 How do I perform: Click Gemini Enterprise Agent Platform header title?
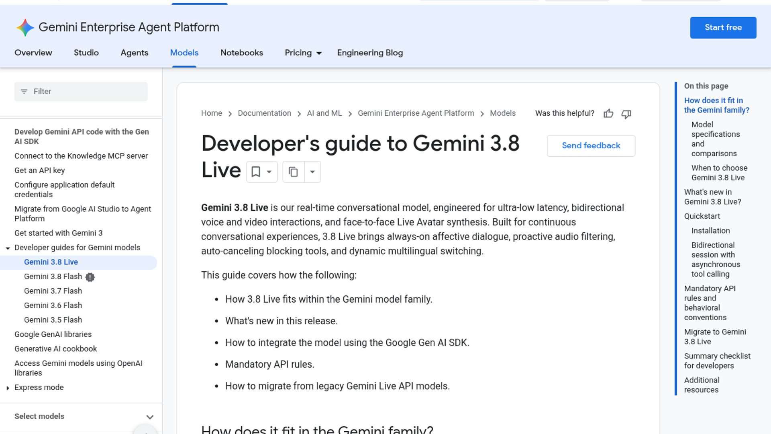click(x=129, y=27)
